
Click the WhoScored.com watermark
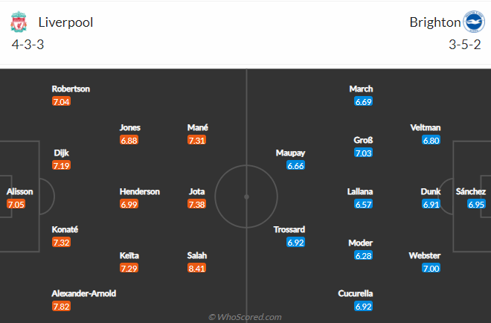pyautogui.click(x=245, y=317)
